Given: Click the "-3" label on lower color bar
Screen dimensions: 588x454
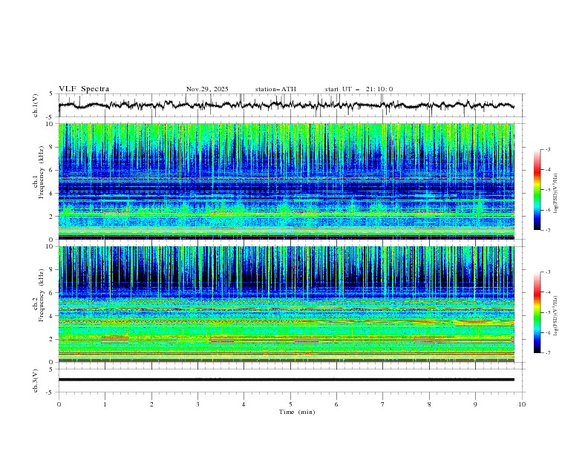Looking at the screenshot, I should click(548, 272).
